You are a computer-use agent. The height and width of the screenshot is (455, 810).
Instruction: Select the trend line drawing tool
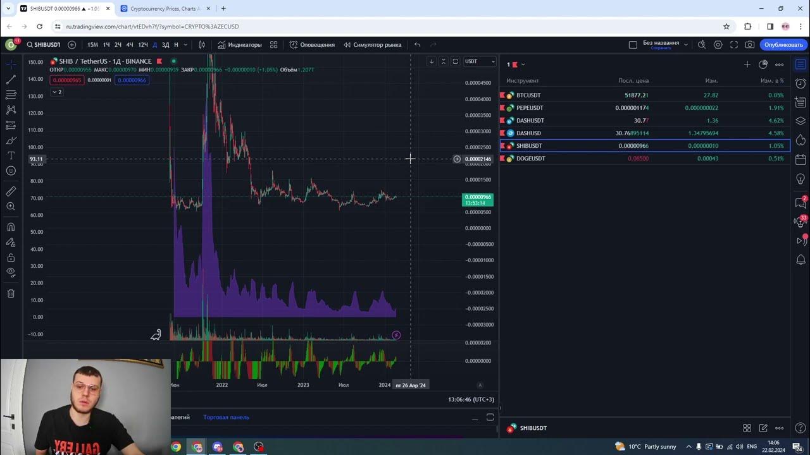(x=11, y=80)
